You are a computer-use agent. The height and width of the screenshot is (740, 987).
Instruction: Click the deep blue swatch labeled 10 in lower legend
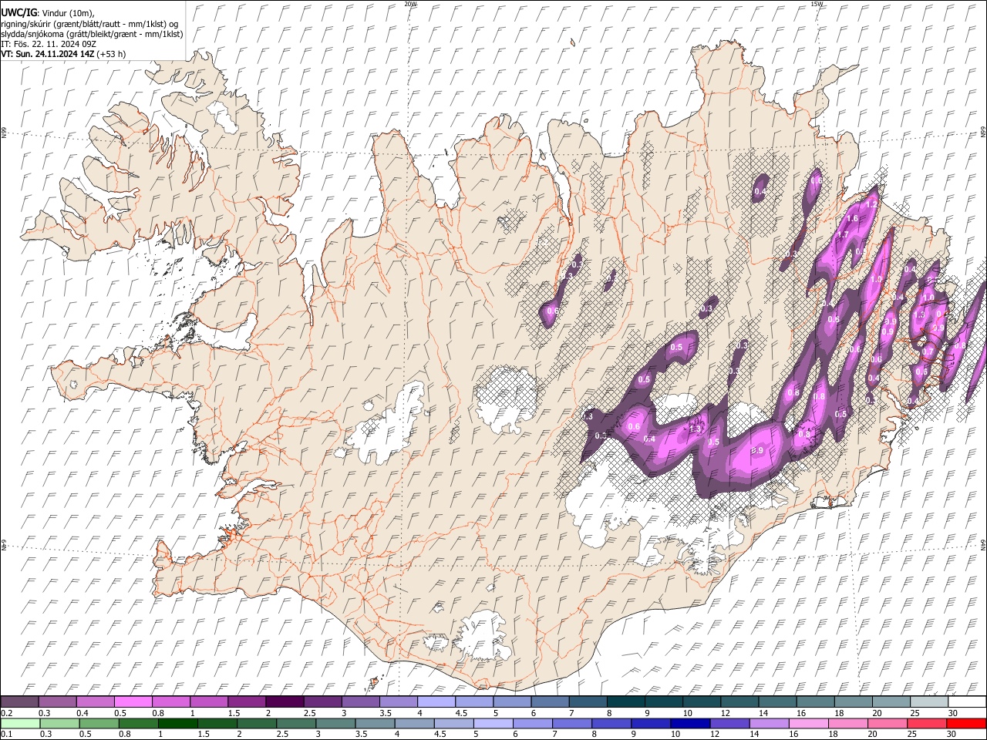point(690,723)
